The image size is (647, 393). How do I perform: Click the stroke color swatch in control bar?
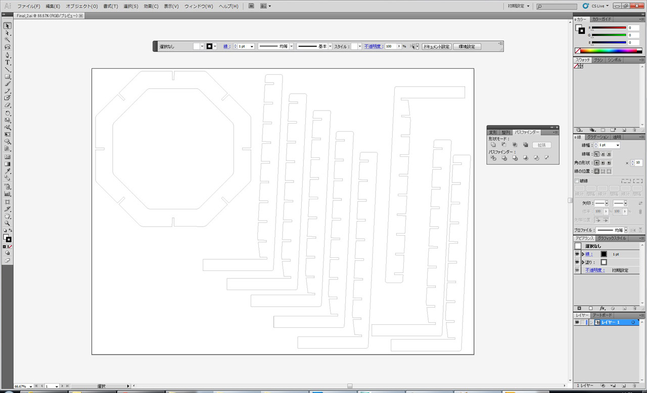pos(209,46)
